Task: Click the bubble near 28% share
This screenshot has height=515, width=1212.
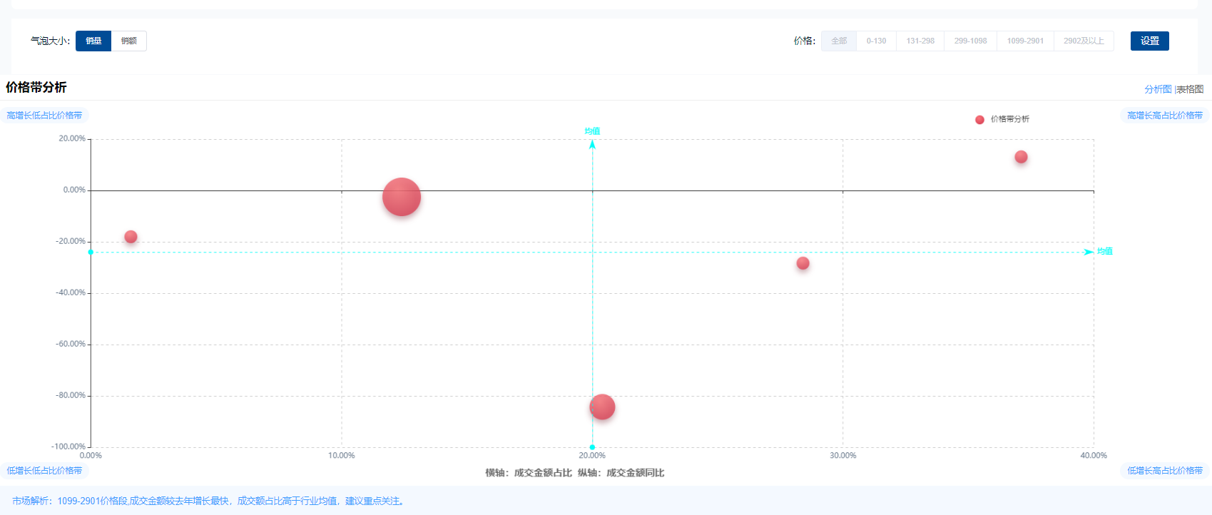Action: 803,263
